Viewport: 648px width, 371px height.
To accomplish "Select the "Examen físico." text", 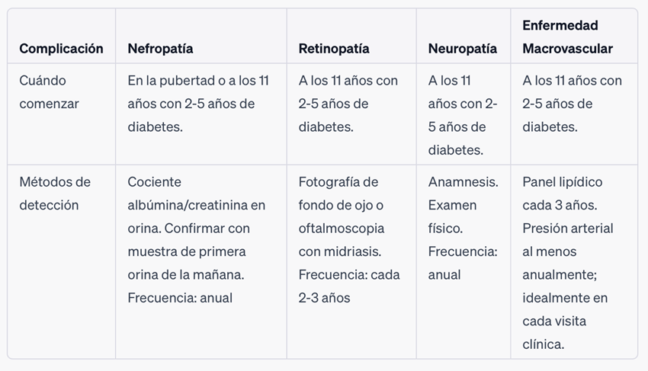I will (452, 216).
